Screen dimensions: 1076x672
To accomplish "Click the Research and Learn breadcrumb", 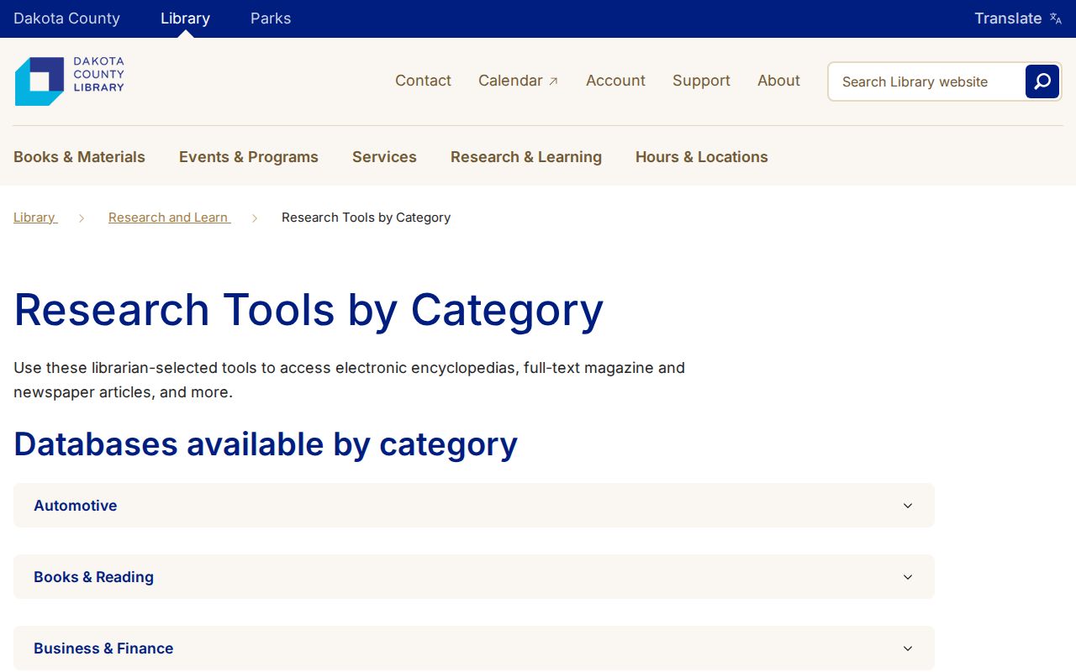I will click(x=169, y=218).
